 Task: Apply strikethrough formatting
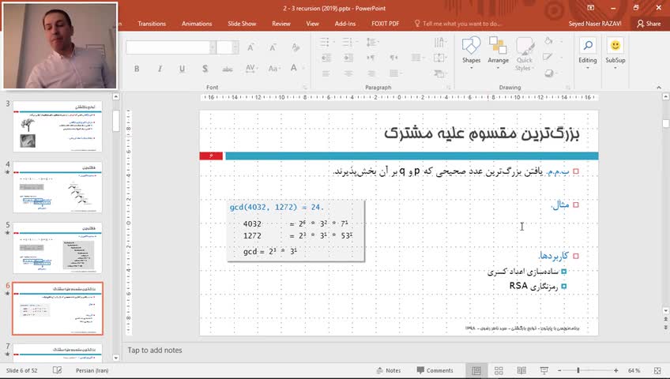pyautogui.click(x=228, y=69)
